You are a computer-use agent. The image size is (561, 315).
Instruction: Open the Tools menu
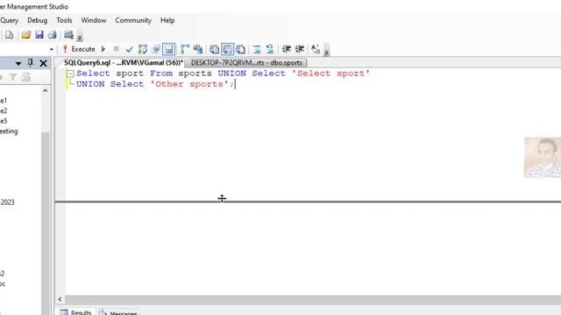(x=64, y=21)
